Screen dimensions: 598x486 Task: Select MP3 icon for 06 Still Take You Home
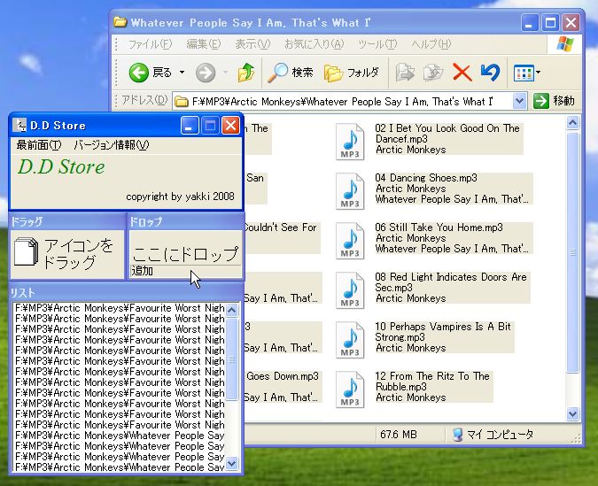pos(350,241)
